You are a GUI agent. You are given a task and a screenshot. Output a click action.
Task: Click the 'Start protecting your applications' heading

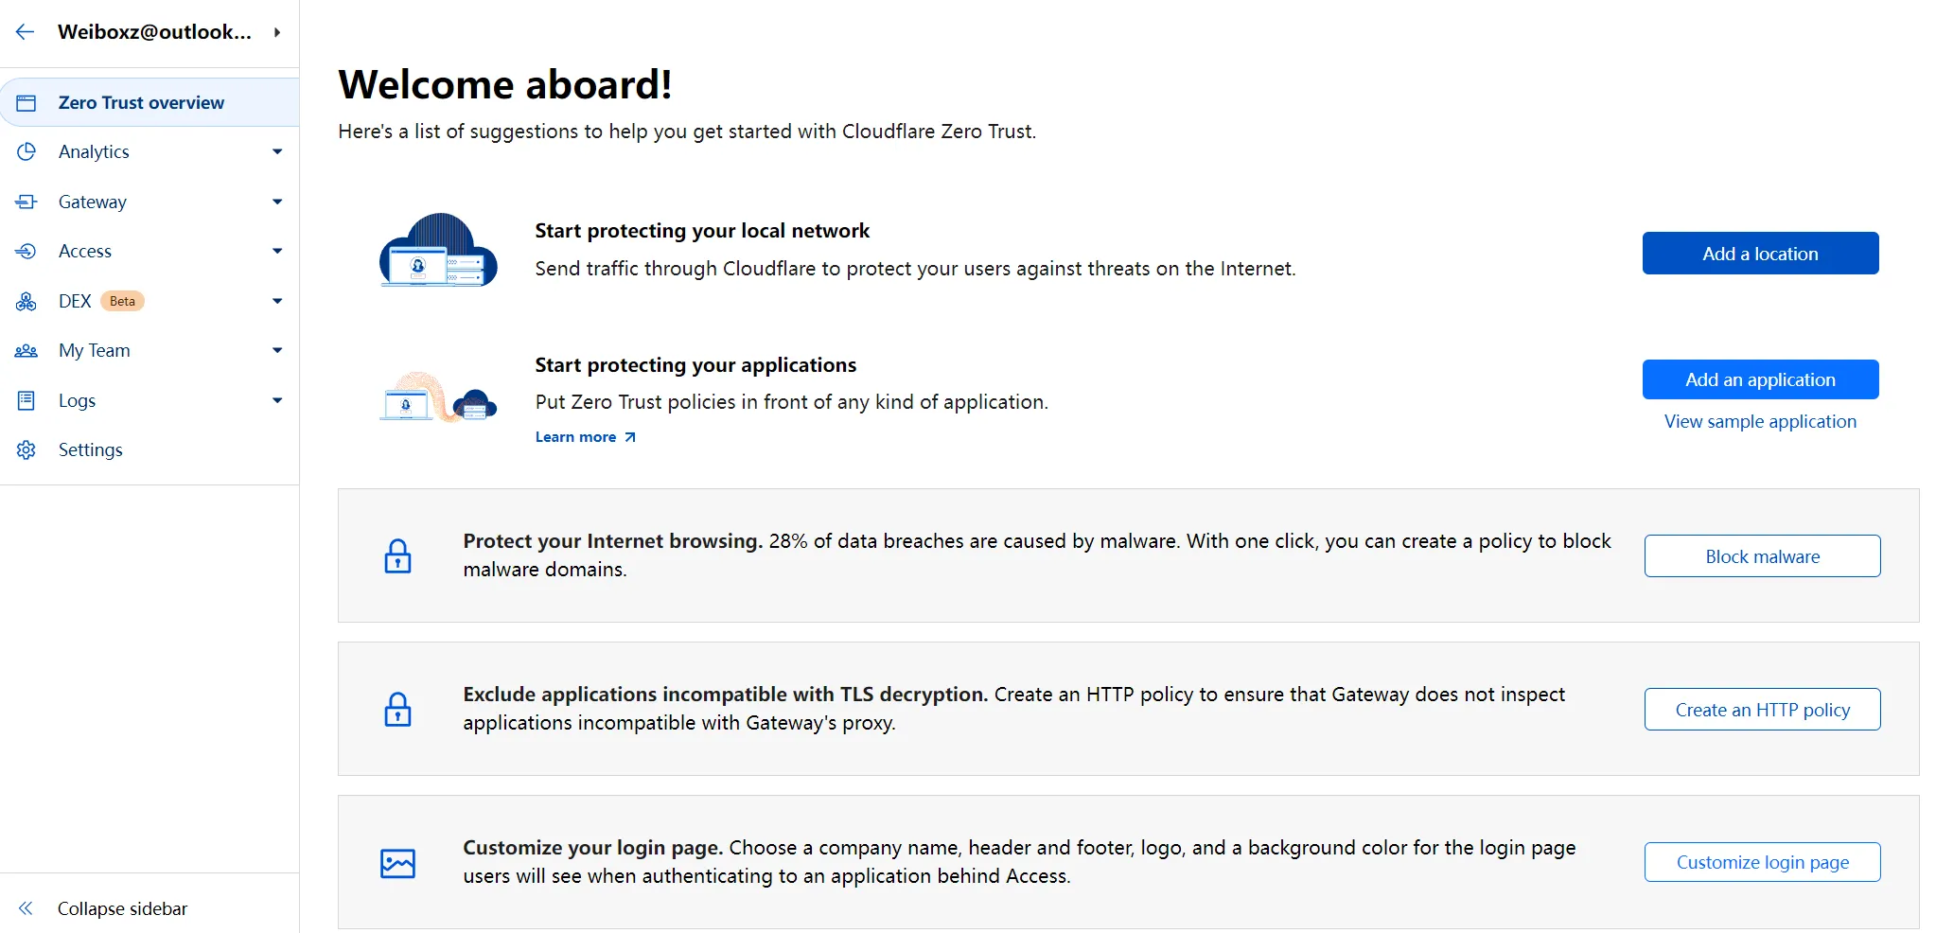pyautogui.click(x=695, y=365)
